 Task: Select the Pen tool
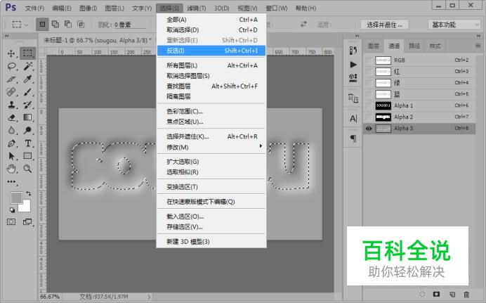pyautogui.click(x=11, y=143)
